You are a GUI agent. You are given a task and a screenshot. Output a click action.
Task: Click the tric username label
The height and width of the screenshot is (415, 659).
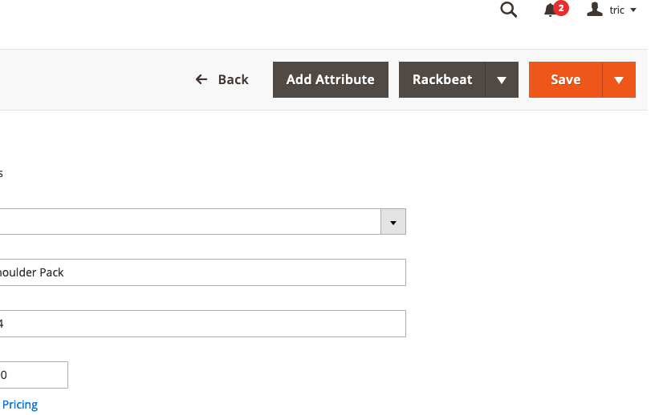(616, 10)
